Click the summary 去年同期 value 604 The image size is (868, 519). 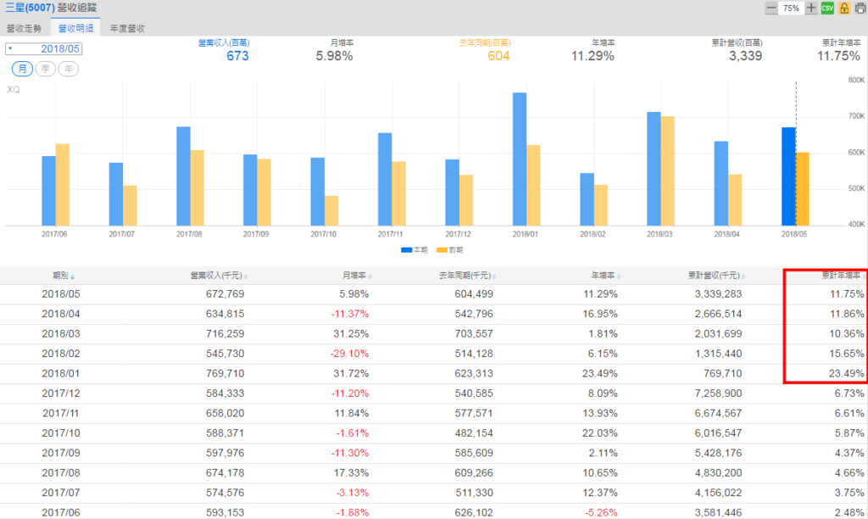(x=498, y=56)
